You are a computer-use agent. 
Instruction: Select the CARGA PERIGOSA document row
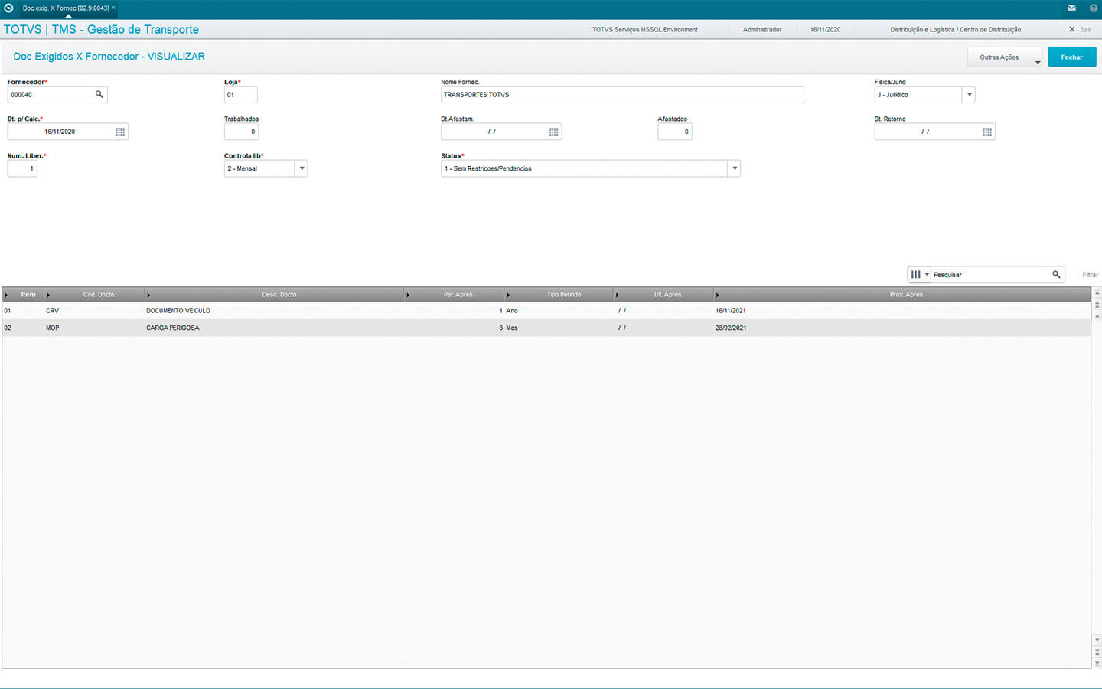click(x=173, y=328)
